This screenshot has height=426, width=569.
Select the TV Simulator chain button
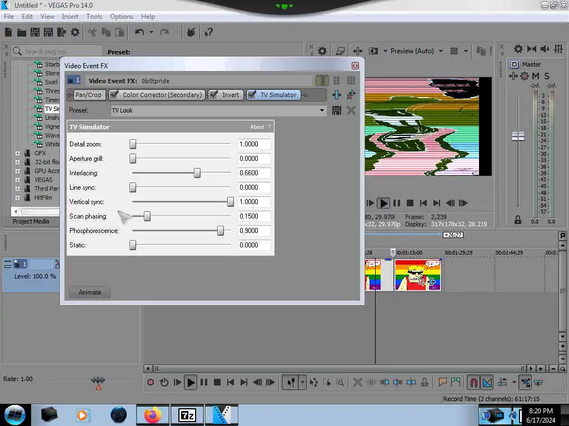pos(278,95)
